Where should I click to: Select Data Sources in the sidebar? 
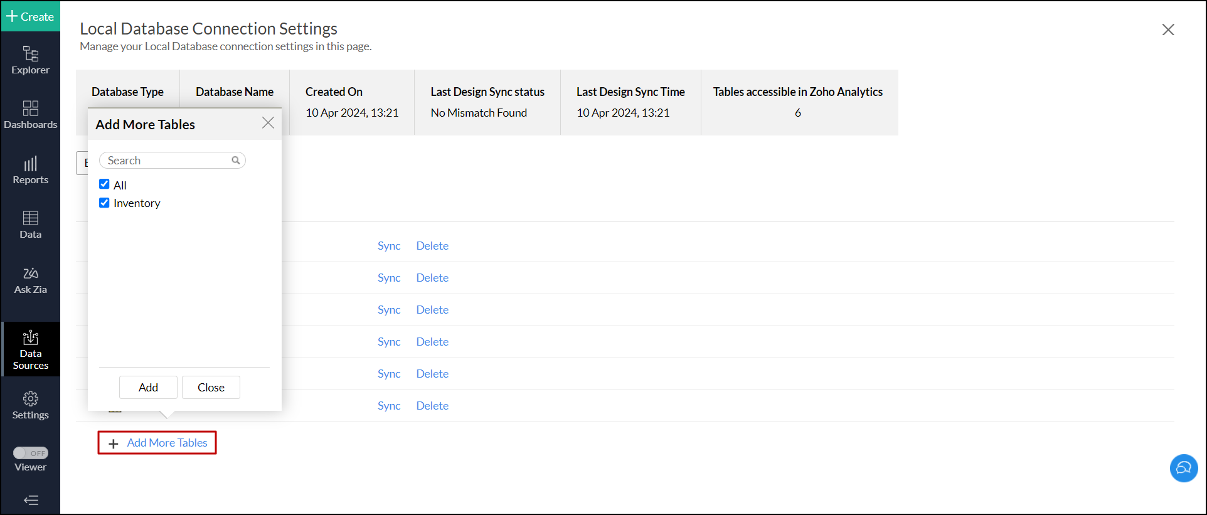(x=30, y=349)
